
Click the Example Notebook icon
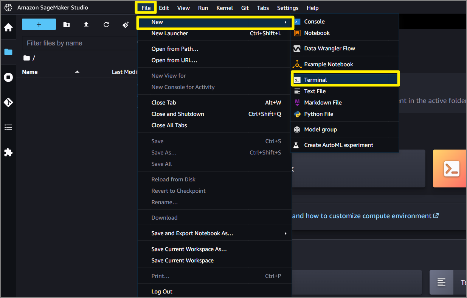pyautogui.click(x=297, y=64)
